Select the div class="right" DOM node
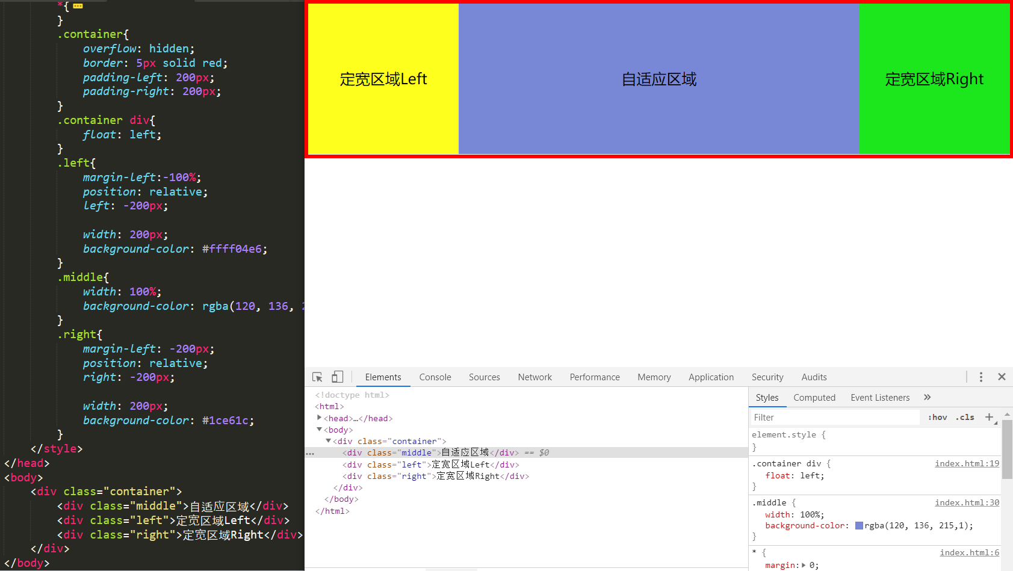This screenshot has height=571, width=1013. pyautogui.click(x=436, y=476)
